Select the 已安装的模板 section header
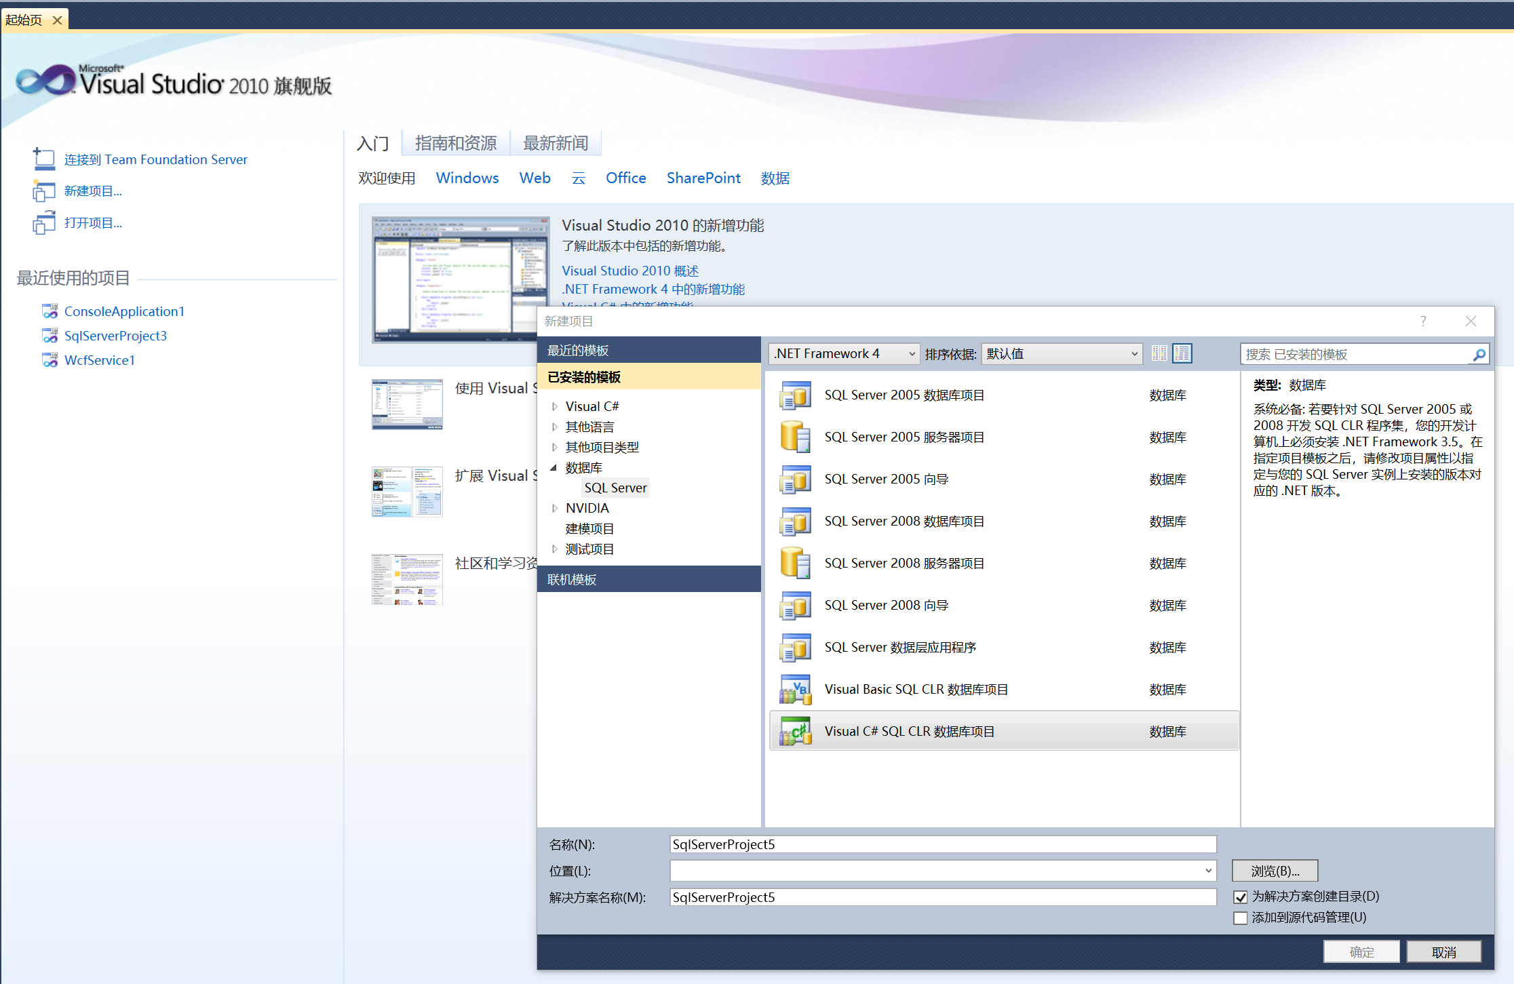Screen dimensions: 1514x984 click(648, 376)
